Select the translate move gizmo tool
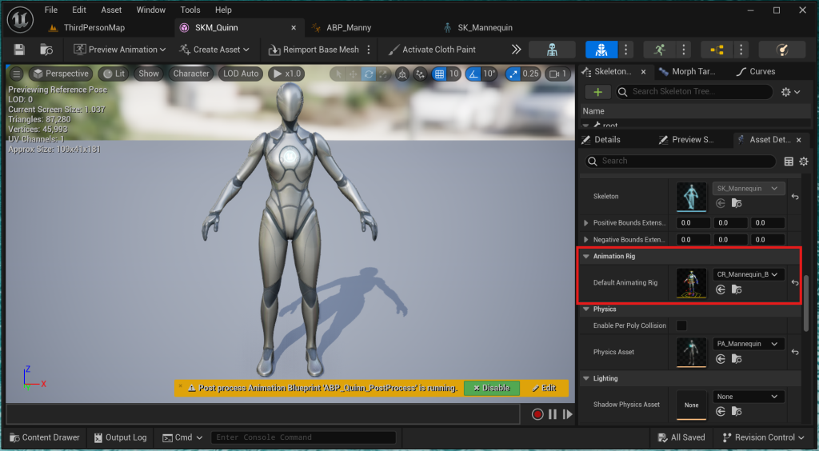The image size is (819, 451). tap(353, 74)
